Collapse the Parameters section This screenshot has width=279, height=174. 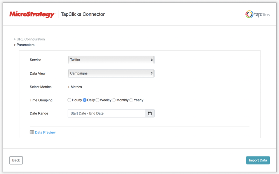click(x=15, y=45)
